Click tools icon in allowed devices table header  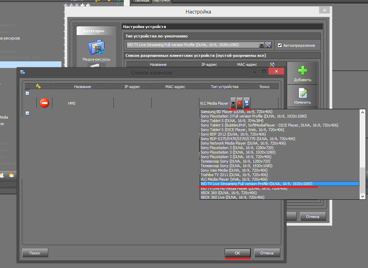(x=272, y=64)
